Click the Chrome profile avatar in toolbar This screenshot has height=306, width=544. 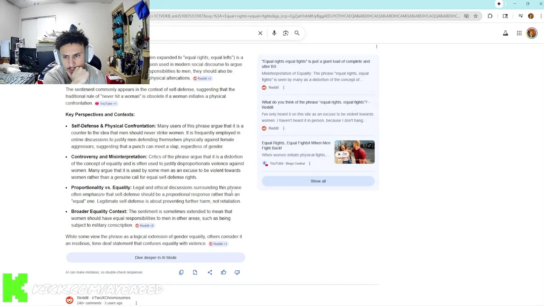coord(531,16)
